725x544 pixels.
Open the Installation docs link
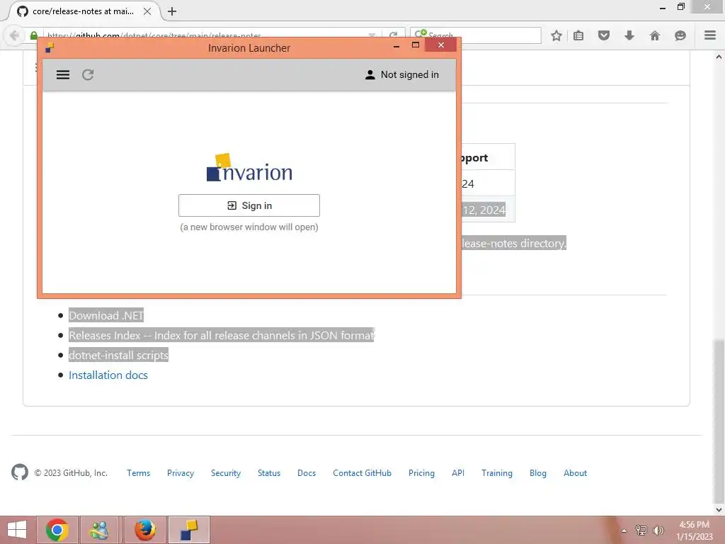pos(108,375)
